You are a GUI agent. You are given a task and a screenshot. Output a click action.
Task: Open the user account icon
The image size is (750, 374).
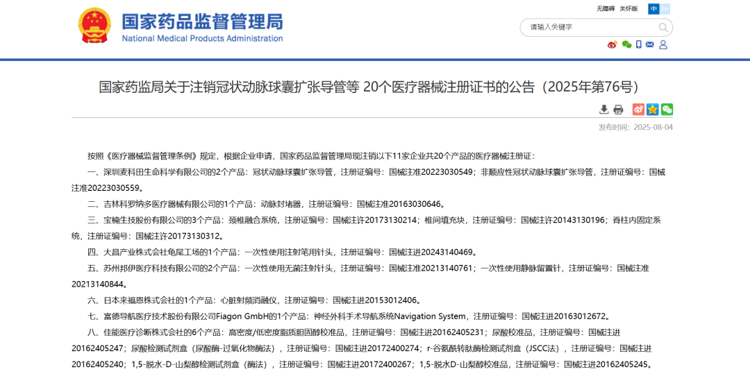pyautogui.click(x=663, y=45)
